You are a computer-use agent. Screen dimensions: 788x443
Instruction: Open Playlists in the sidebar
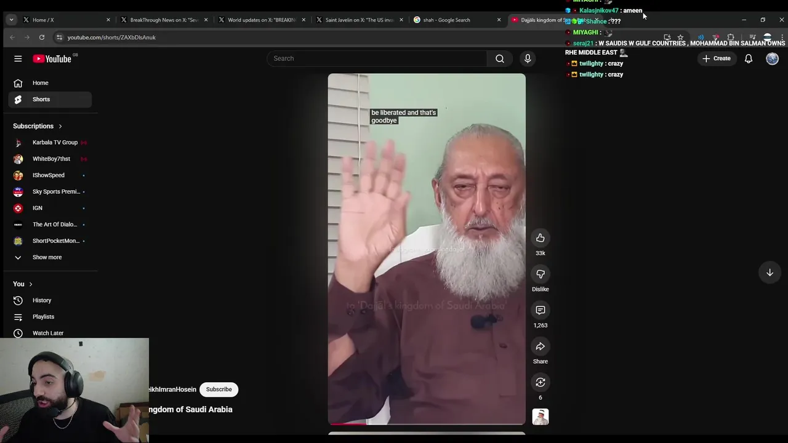[50, 317]
